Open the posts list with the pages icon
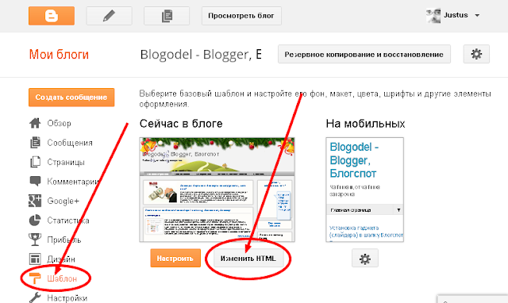The height and width of the screenshot is (303, 508). click(167, 16)
